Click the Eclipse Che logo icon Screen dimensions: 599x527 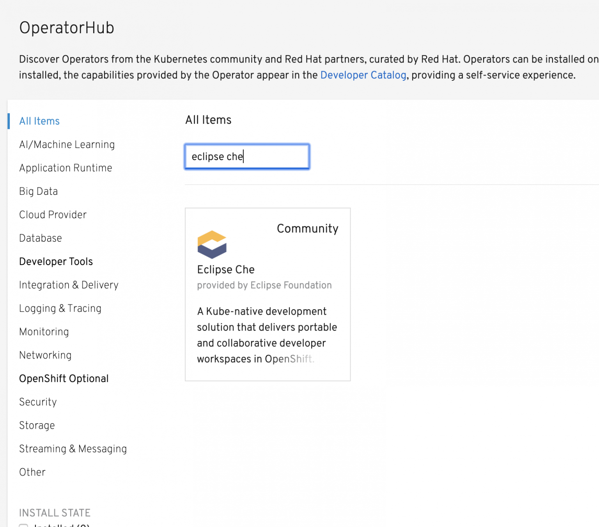(212, 244)
